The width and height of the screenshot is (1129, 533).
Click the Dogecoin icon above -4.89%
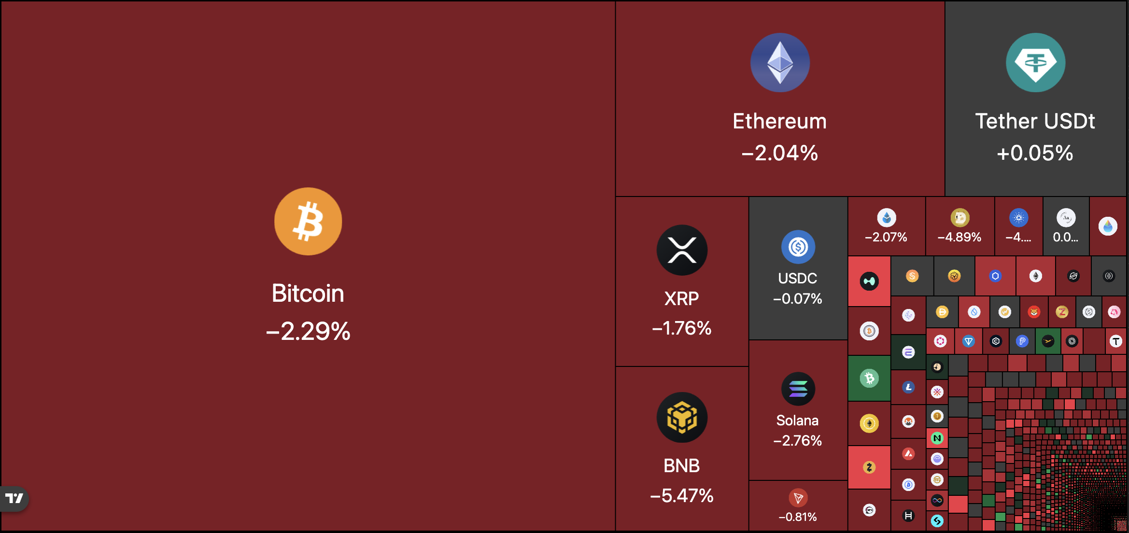[x=960, y=218]
